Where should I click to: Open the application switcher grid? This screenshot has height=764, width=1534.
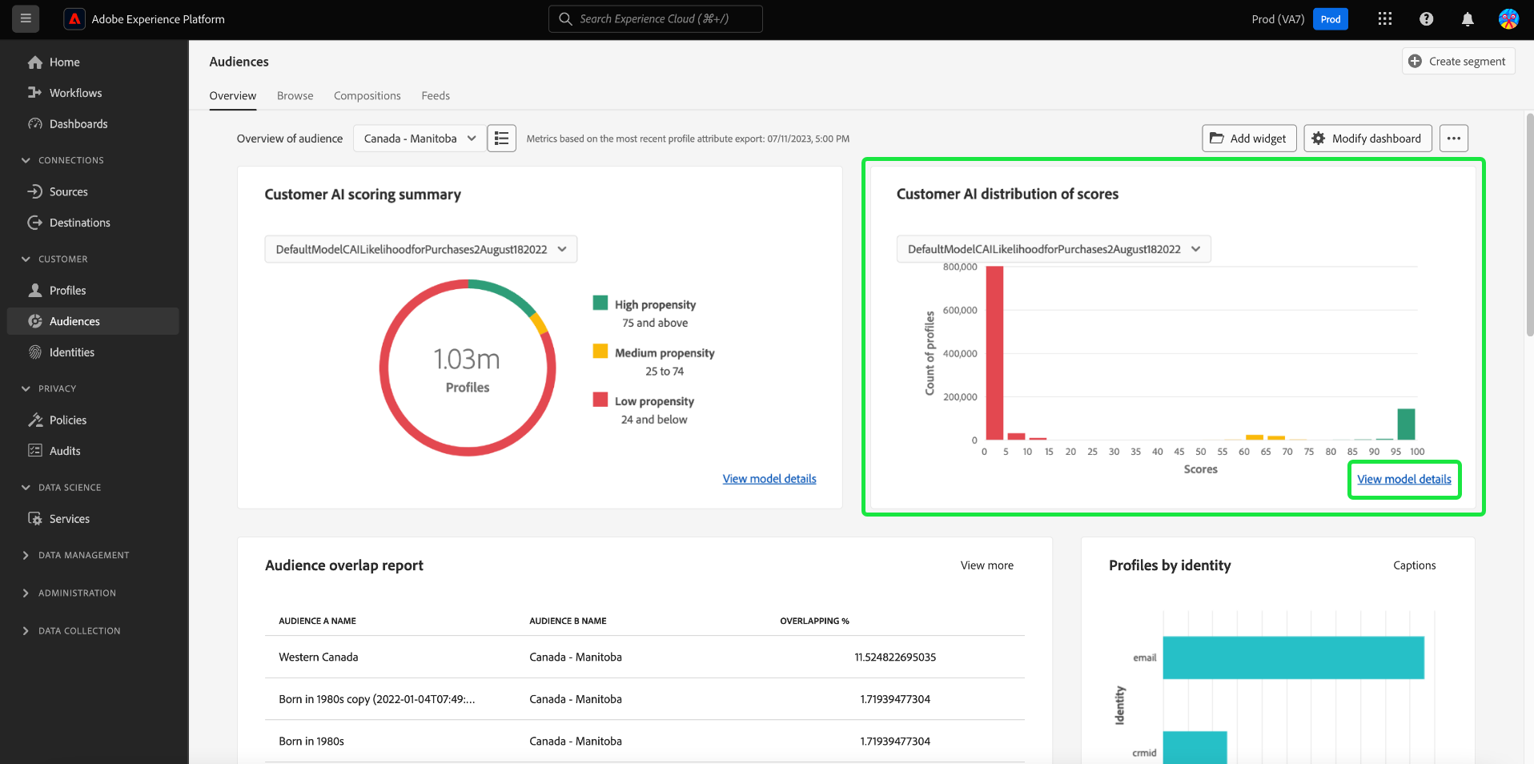1385,18
